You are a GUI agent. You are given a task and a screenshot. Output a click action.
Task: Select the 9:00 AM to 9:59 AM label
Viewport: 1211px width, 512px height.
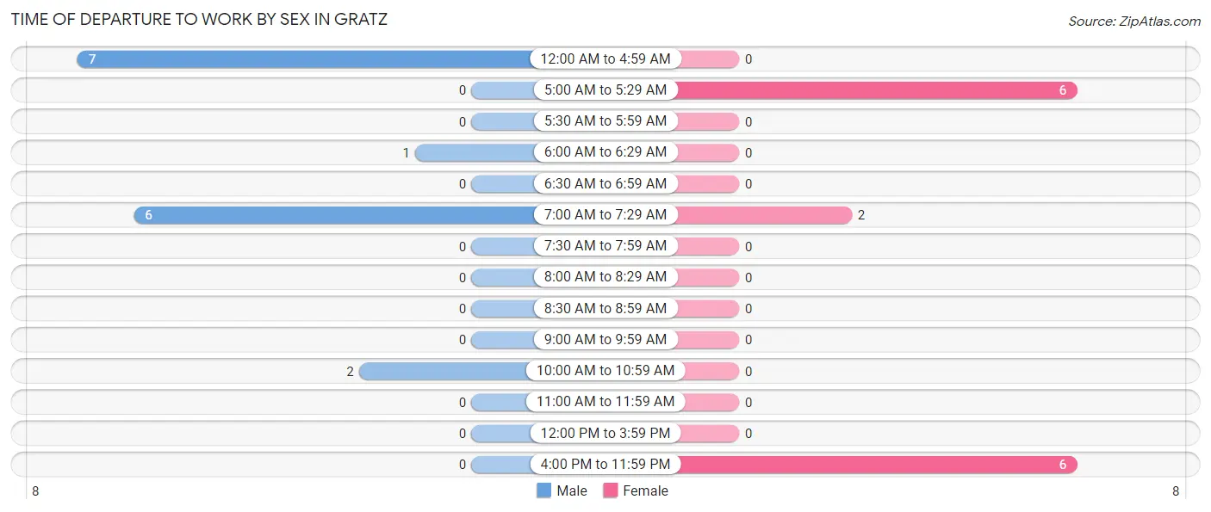[605, 340]
